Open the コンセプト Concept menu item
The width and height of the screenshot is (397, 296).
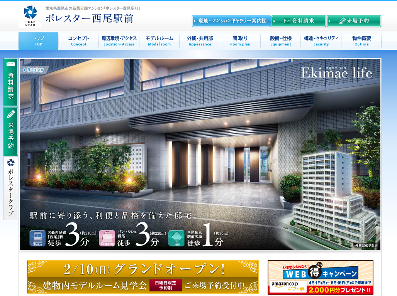pos(78,41)
